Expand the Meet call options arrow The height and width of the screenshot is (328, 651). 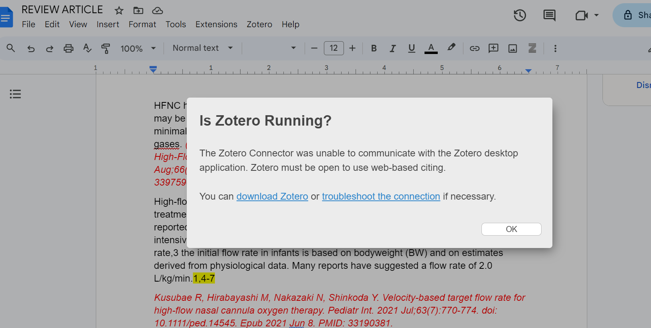coord(596,15)
